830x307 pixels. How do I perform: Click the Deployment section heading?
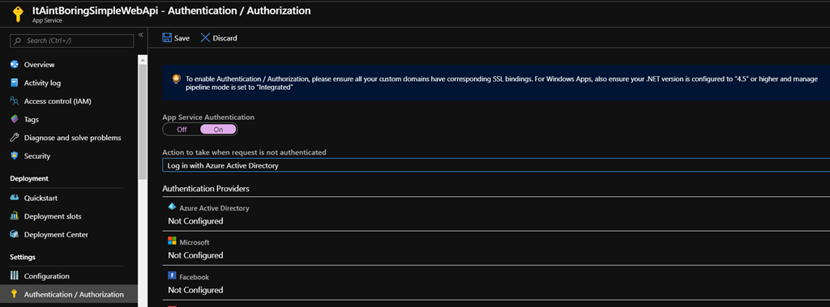[x=29, y=178]
